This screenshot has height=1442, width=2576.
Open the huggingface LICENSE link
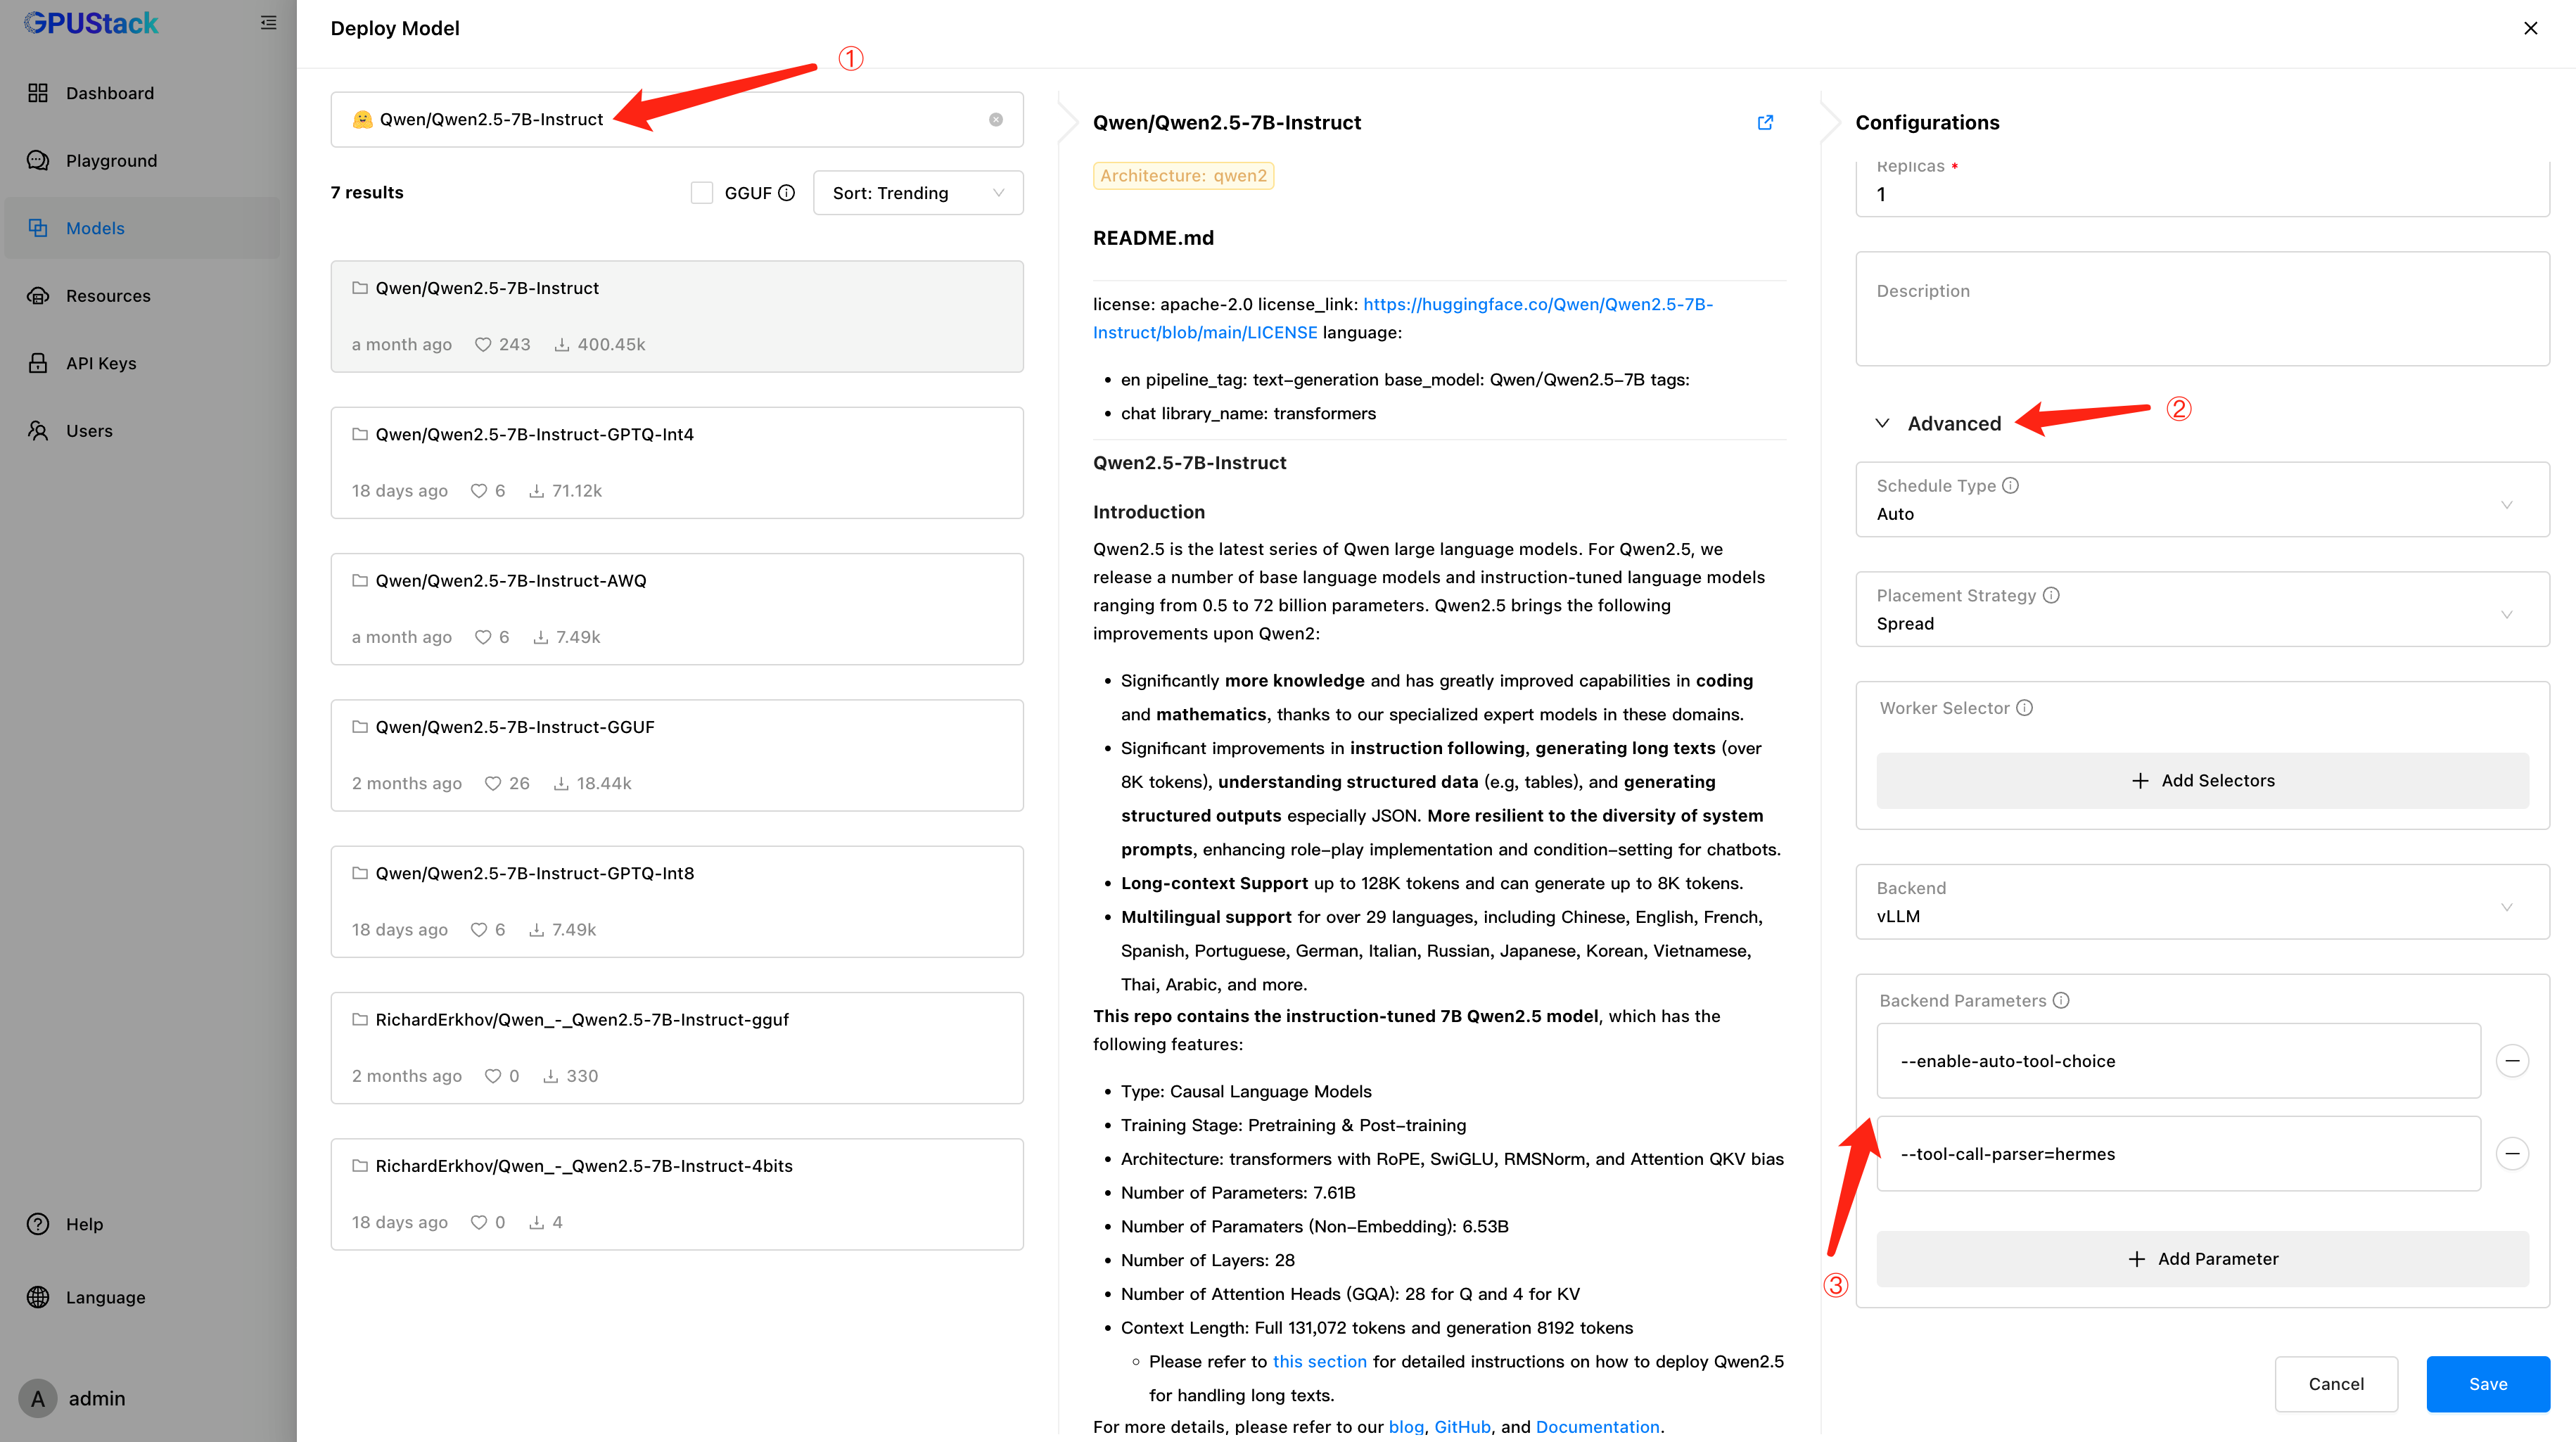coord(1403,318)
